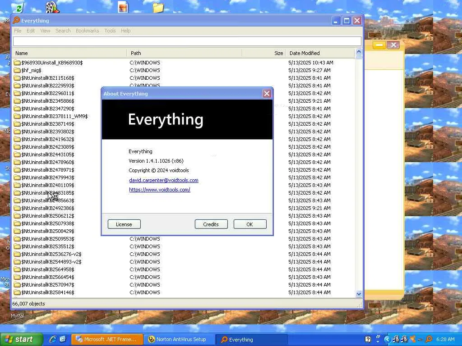This screenshot has height=346, width=462.
Task: Click the results scrollbar up arrow
Action: tap(359, 52)
